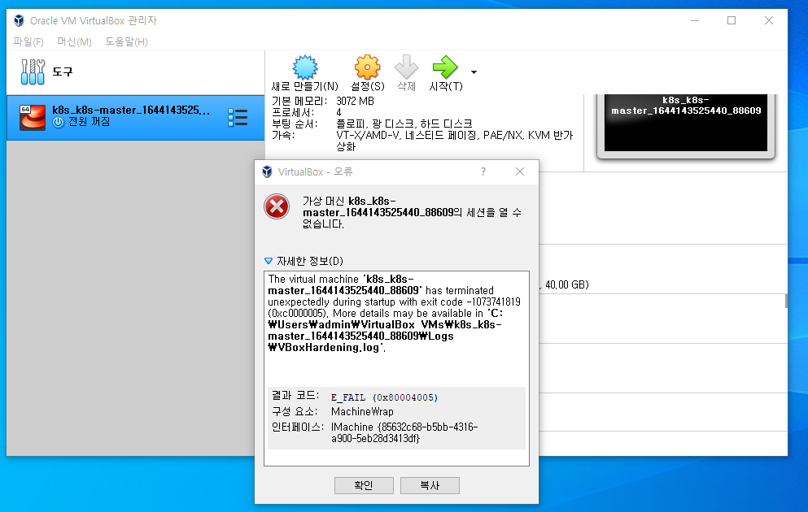
Task: Click the MachineWrap component text
Action: point(362,412)
